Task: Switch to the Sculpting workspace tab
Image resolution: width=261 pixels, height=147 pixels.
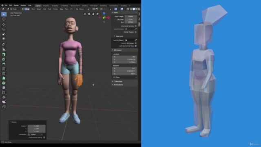Action: (x=55, y=6)
